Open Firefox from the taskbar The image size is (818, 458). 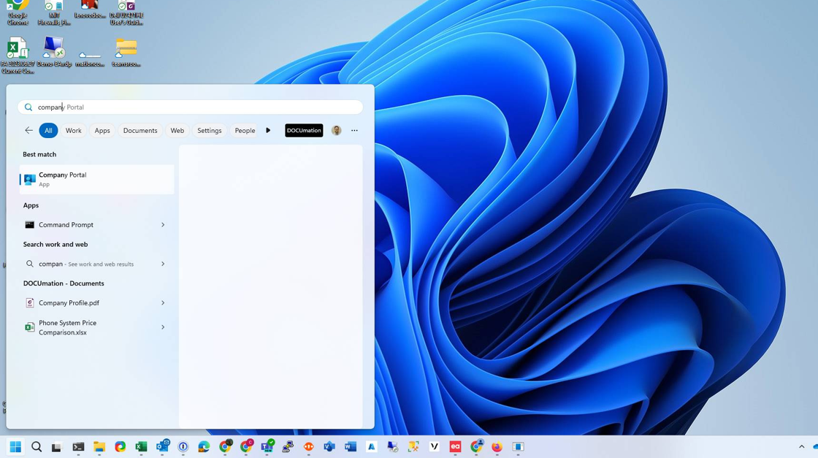(497, 447)
